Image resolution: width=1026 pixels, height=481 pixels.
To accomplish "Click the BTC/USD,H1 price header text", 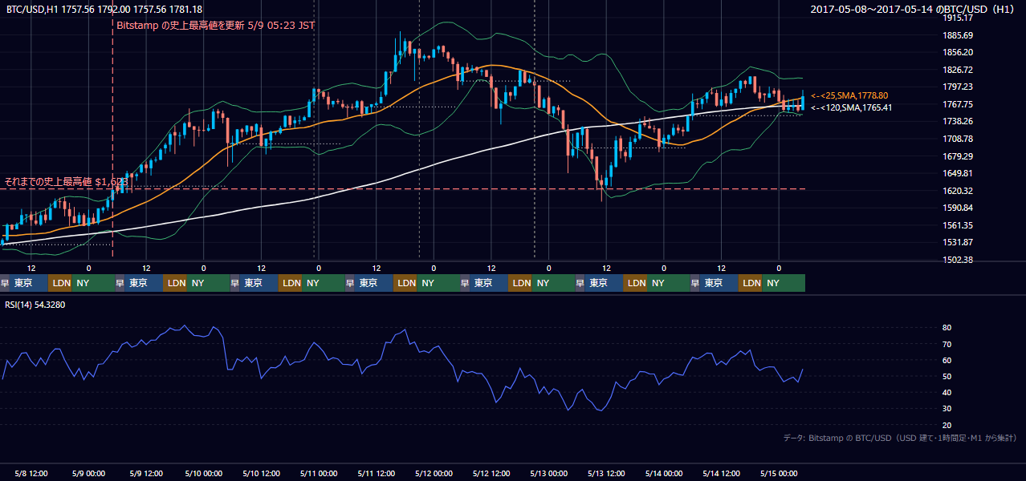I will click(104, 9).
